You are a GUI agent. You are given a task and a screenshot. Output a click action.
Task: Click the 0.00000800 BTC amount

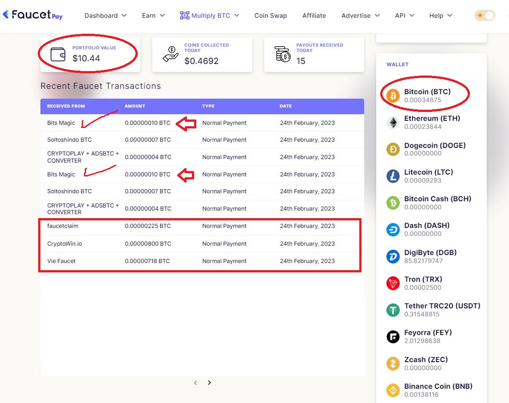click(x=148, y=243)
